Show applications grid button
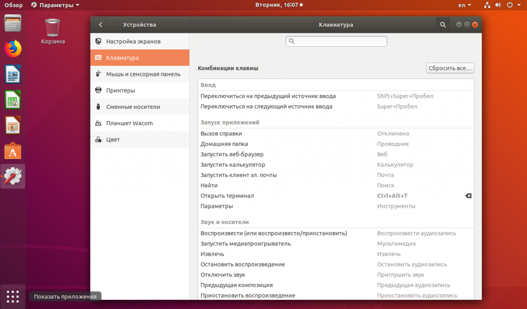 click(13, 297)
